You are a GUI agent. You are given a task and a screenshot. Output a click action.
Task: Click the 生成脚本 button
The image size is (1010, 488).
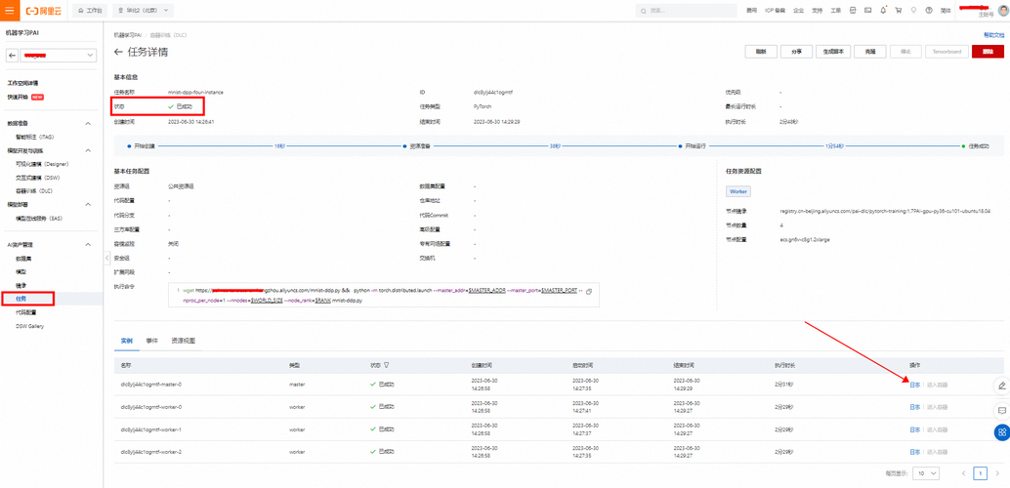[833, 52]
